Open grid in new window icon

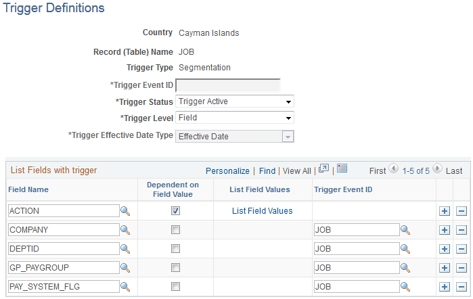click(323, 168)
